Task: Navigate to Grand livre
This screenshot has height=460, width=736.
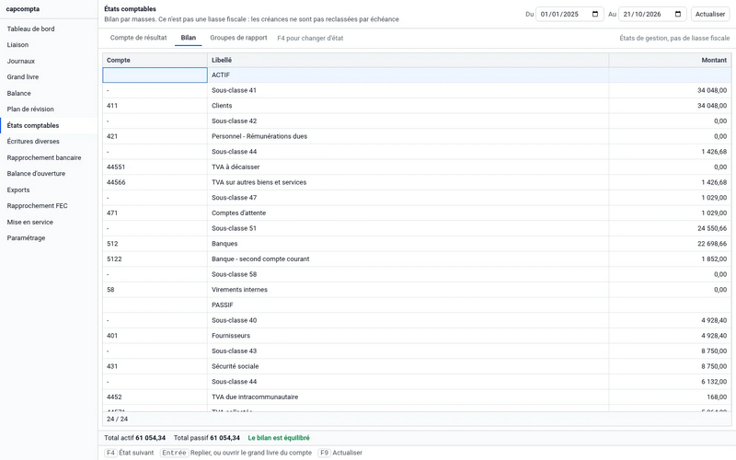Action: [x=49, y=77]
